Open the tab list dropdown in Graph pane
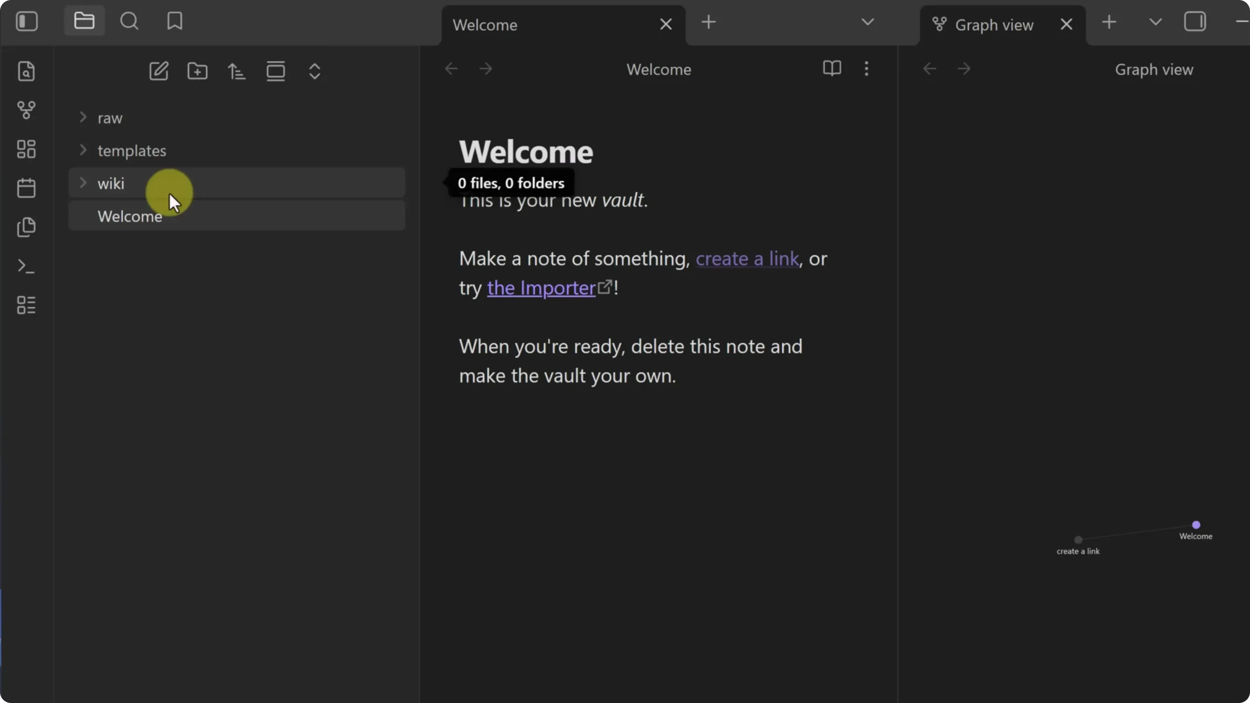1250x703 pixels. pos(1156,22)
